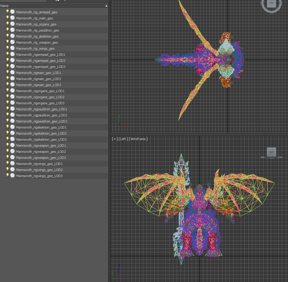The width and height of the screenshot is (288, 282).
Task: Click the sort arrow in the Name header
Action: coord(106,6)
